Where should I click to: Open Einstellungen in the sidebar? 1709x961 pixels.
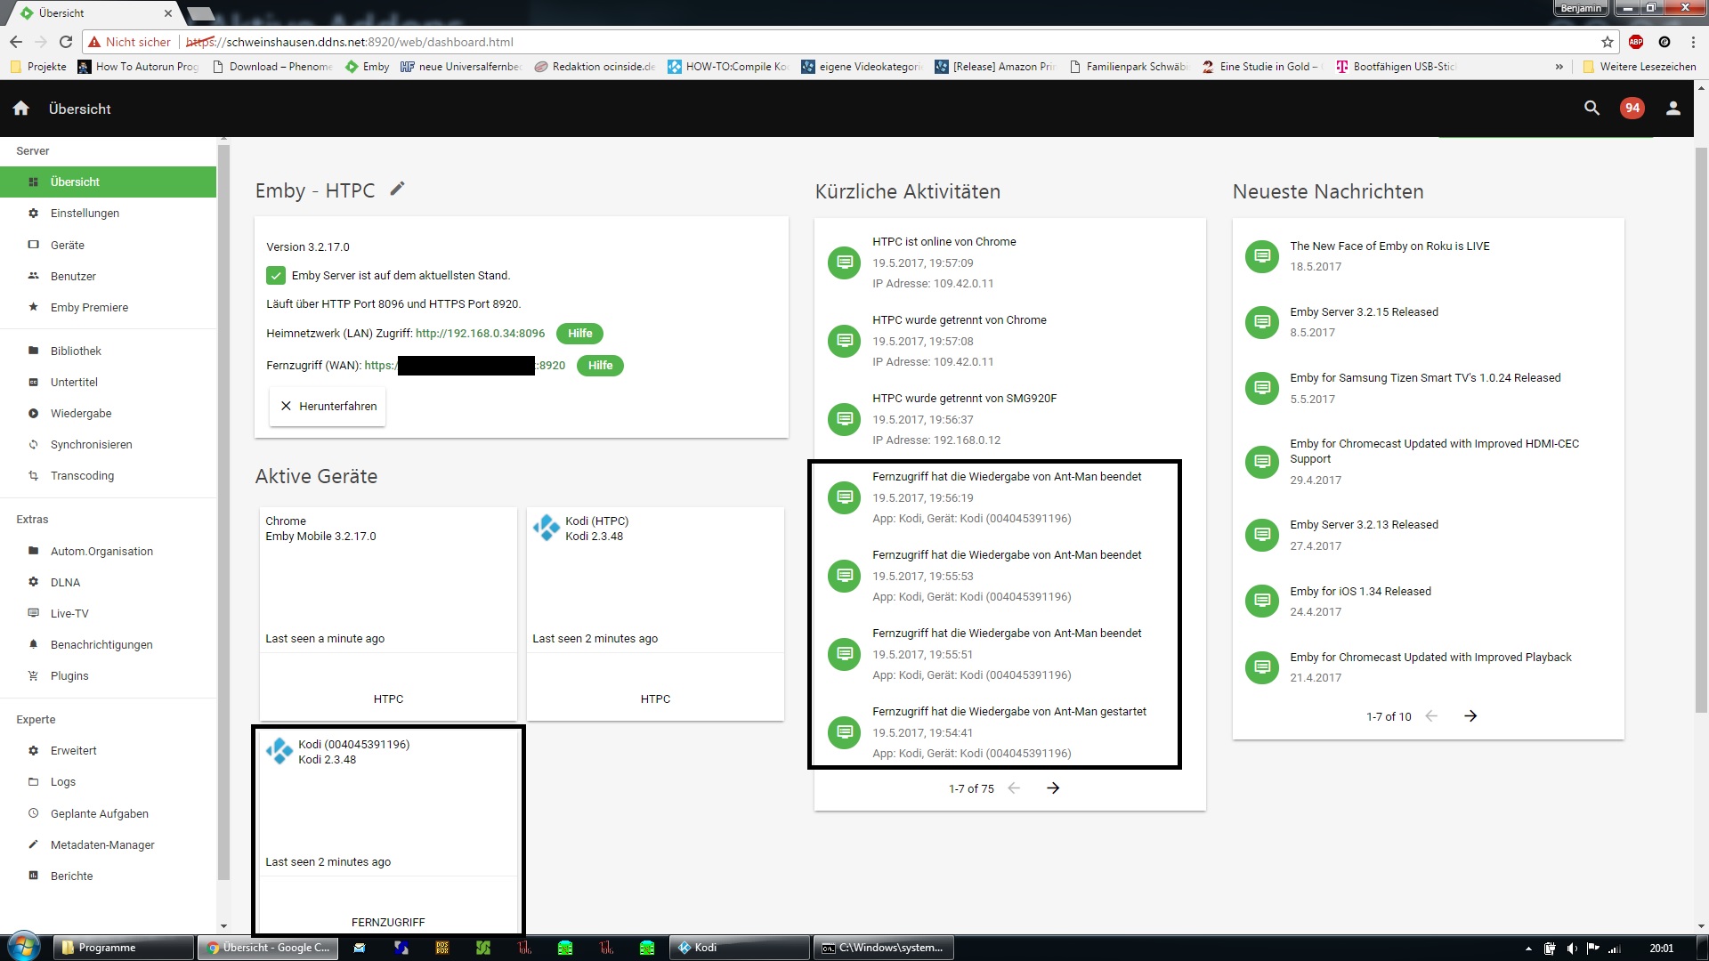click(x=108, y=214)
